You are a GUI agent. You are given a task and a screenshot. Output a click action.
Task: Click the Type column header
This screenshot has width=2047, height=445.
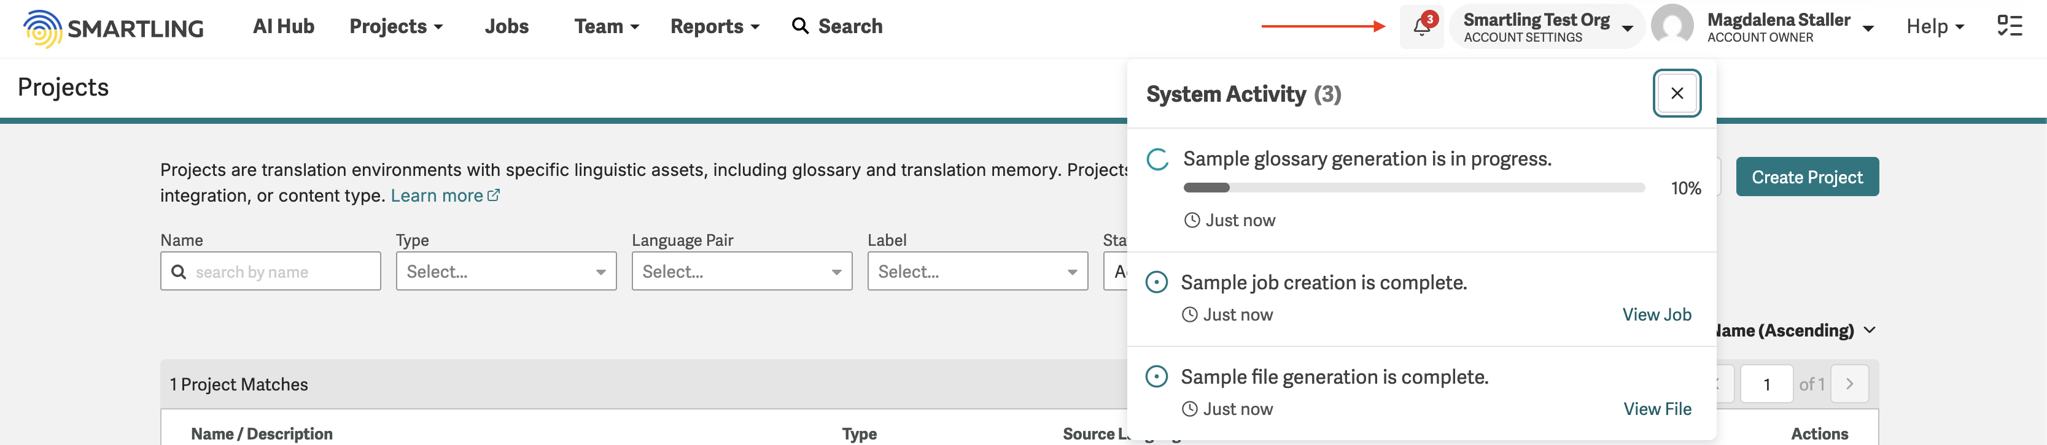coord(859,434)
